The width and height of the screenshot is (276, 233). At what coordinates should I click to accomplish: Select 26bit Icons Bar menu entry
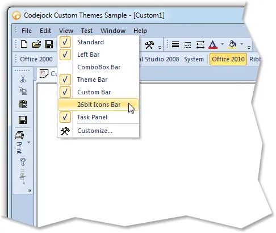click(98, 105)
